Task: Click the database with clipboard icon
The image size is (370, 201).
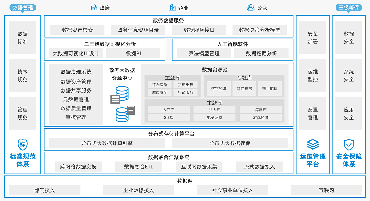Action: click(x=125, y=113)
